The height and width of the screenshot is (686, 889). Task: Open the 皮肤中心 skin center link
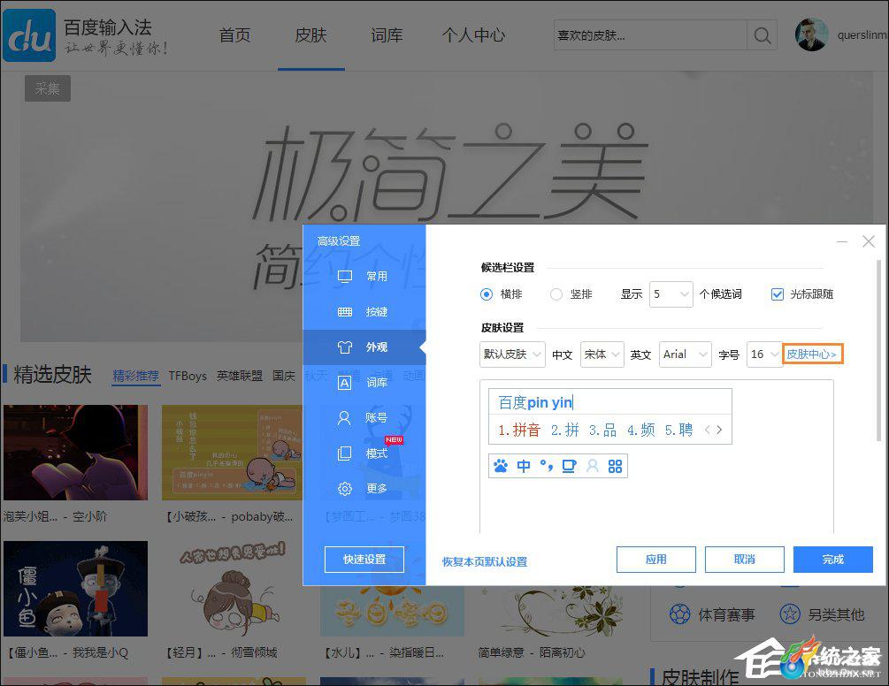tap(812, 354)
